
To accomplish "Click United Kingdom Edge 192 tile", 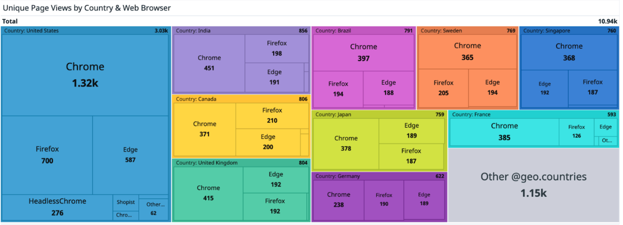I will [x=276, y=180].
